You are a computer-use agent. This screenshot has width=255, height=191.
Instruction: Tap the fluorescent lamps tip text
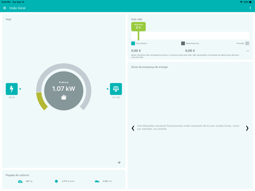[x=188, y=127]
